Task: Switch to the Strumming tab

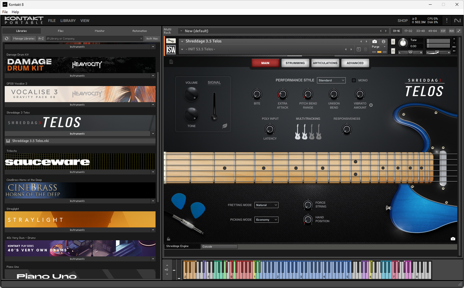Action: [x=295, y=63]
